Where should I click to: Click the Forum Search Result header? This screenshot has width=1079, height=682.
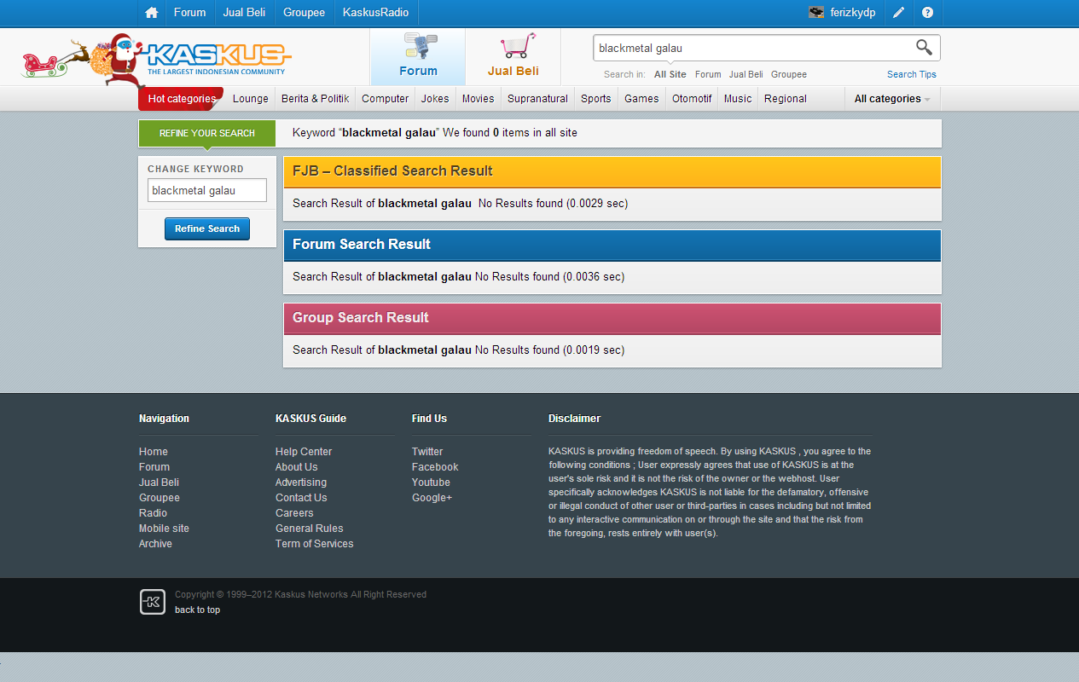[612, 245]
